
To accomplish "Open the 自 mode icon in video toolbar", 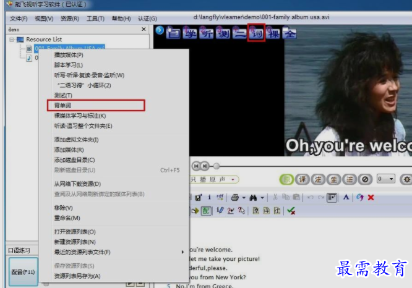I will 173,33.
